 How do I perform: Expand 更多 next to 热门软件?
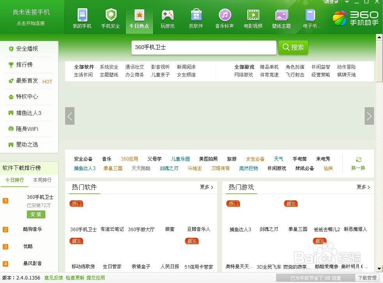pyautogui.click(x=206, y=187)
